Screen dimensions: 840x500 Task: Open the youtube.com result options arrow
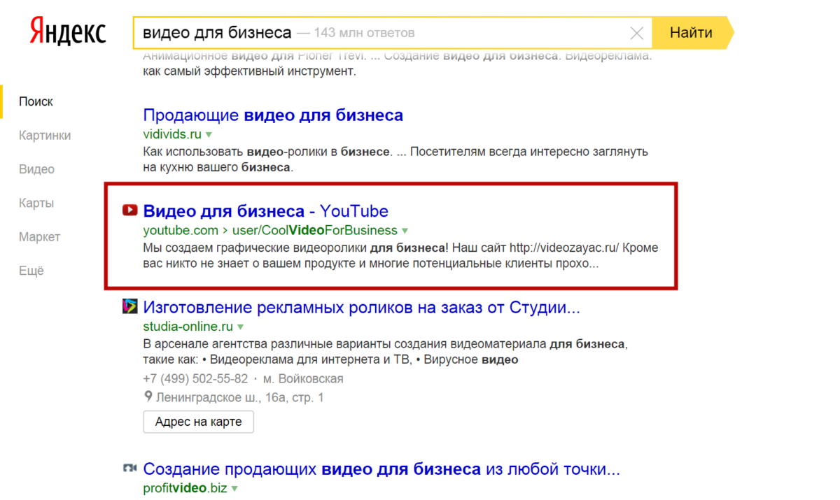pyautogui.click(x=405, y=231)
